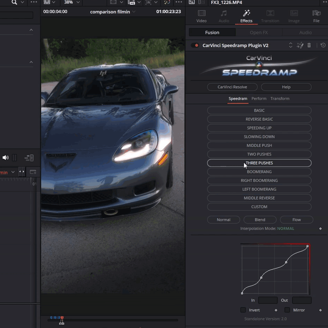Switch to the Open FX tab
This screenshot has width=328, height=328.
click(x=258, y=32)
